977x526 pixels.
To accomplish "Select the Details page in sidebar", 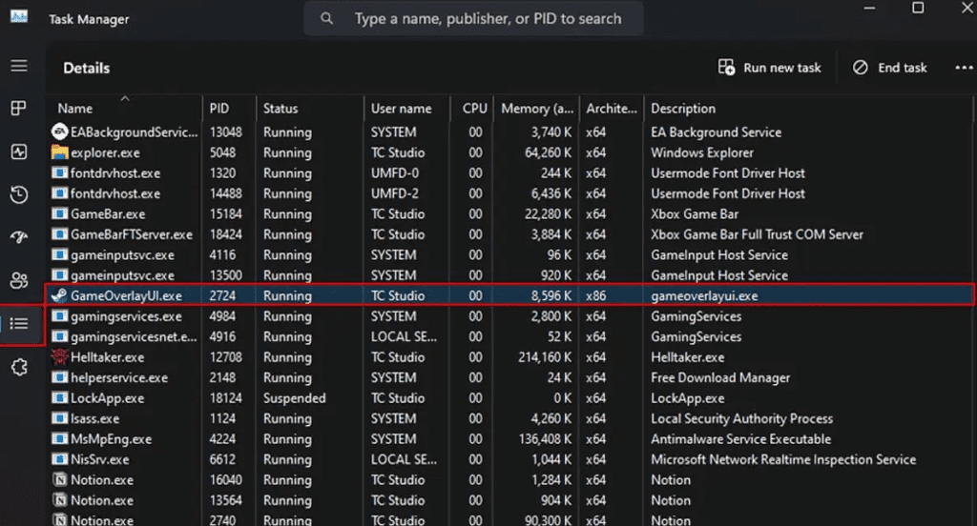I will tap(18, 324).
